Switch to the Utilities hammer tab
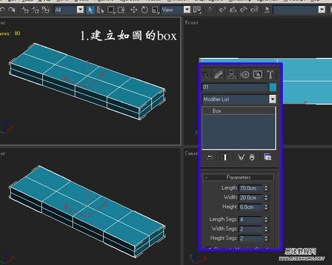Image resolution: width=332 pixels, height=265 pixels. pyautogui.click(x=270, y=75)
